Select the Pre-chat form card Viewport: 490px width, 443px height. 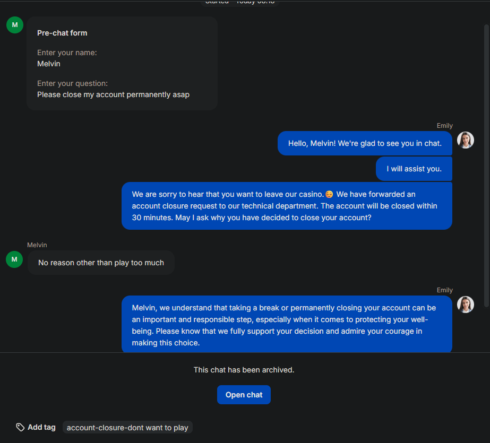coord(122,63)
